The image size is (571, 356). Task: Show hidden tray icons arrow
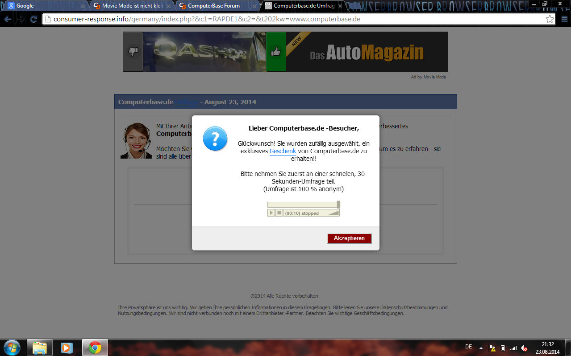pos(481,348)
